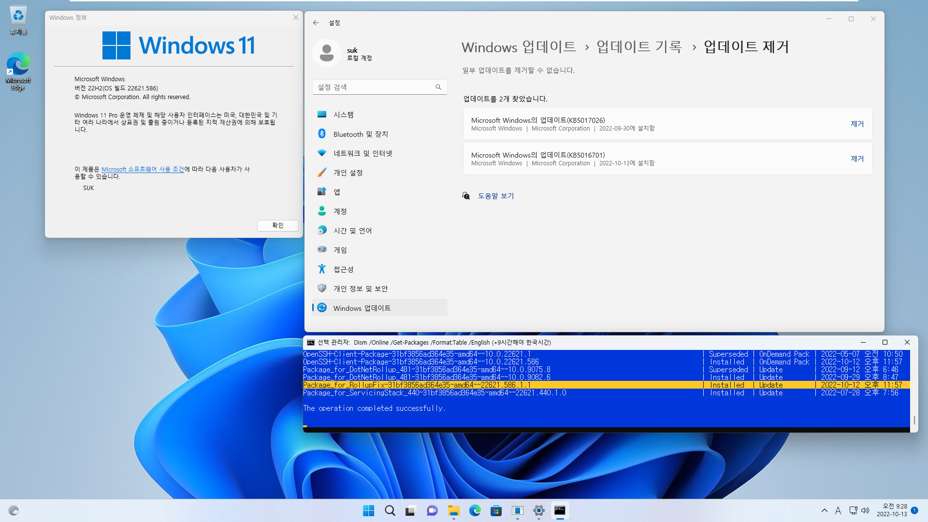Image resolution: width=928 pixels, height=522 pixels.
Task: Click the shield privacy icon in sidebar
Action: (x=322, y=288)
